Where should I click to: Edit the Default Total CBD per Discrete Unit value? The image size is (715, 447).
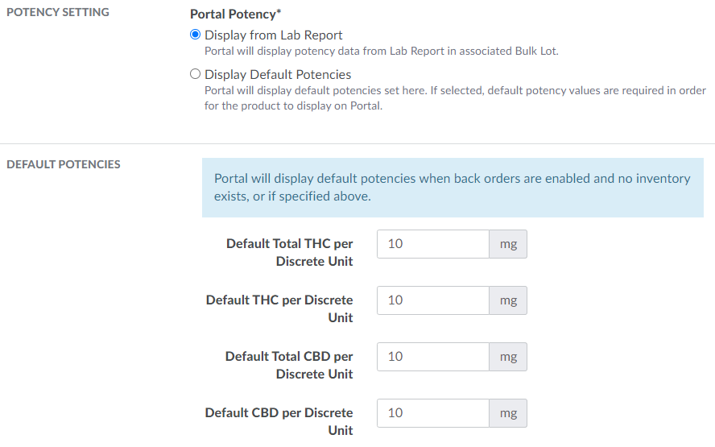432,357
